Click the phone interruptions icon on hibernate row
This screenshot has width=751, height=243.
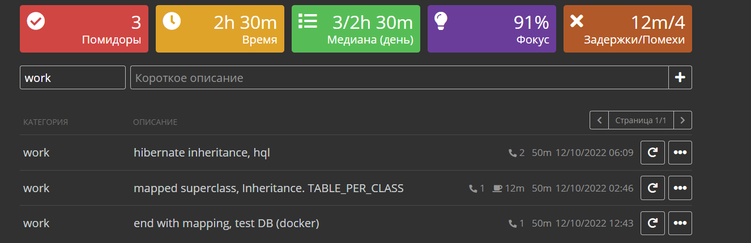[x=513, y=153]
